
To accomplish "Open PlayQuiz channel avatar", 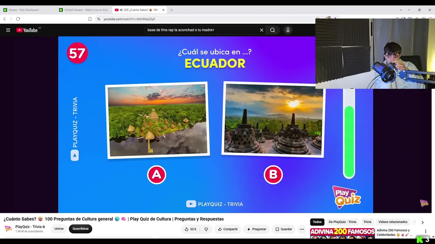I will pos(8,228).
